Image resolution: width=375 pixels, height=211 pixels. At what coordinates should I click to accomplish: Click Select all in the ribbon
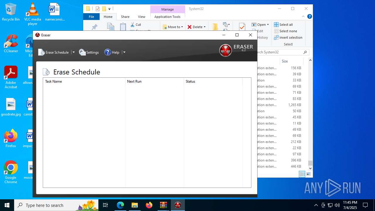point(283,25)
